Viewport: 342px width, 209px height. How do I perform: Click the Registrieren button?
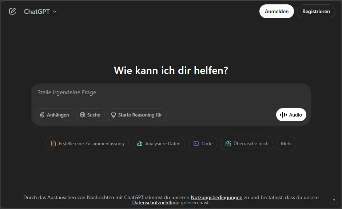tap(316, 11)
